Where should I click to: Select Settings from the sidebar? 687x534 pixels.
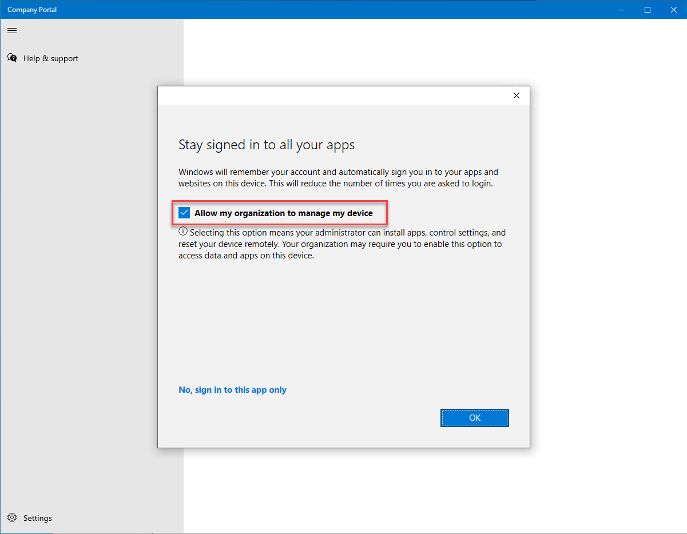[37, 517]
